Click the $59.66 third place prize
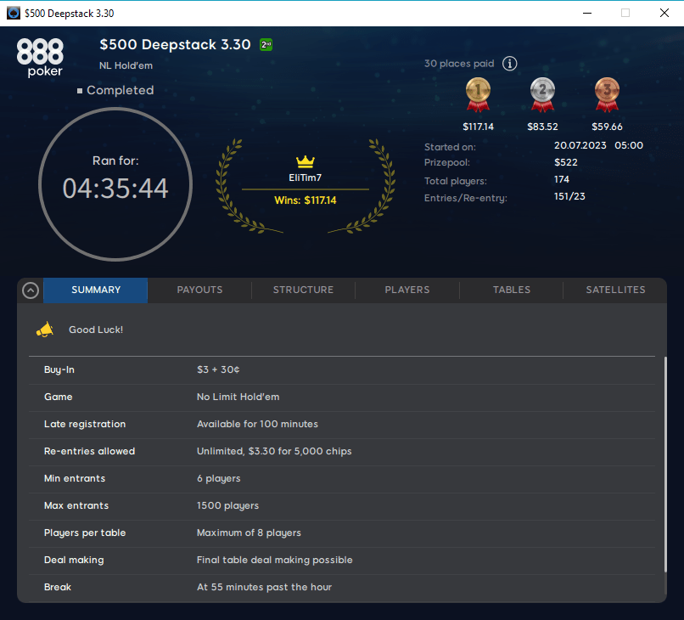The height and width of the screenshot is (620, 684). pyautogui.click(x=608, y=127)
